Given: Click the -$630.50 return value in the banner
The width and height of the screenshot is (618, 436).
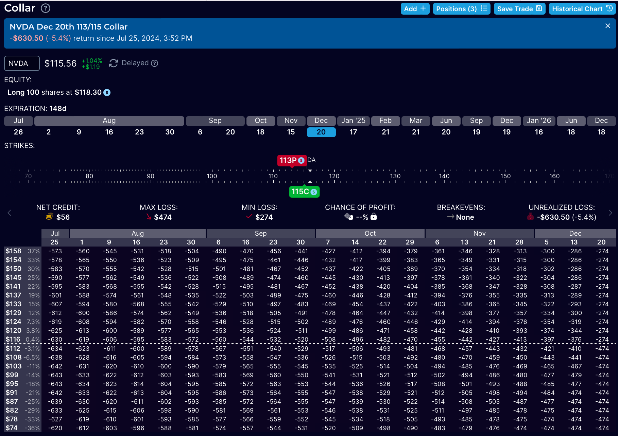Looking at the screenshot, I should (x=27, y=38).
